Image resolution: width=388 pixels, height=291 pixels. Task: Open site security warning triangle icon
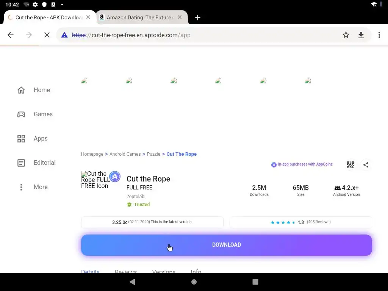click(x=64, y=35)
